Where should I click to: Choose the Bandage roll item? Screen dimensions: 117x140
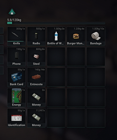click(96, 36)
